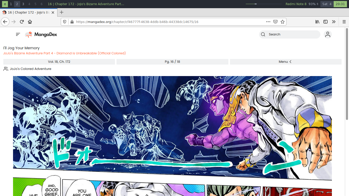349x196 pixels.
Task: Show more toolbar tools overflow
Action: (334, 22)
